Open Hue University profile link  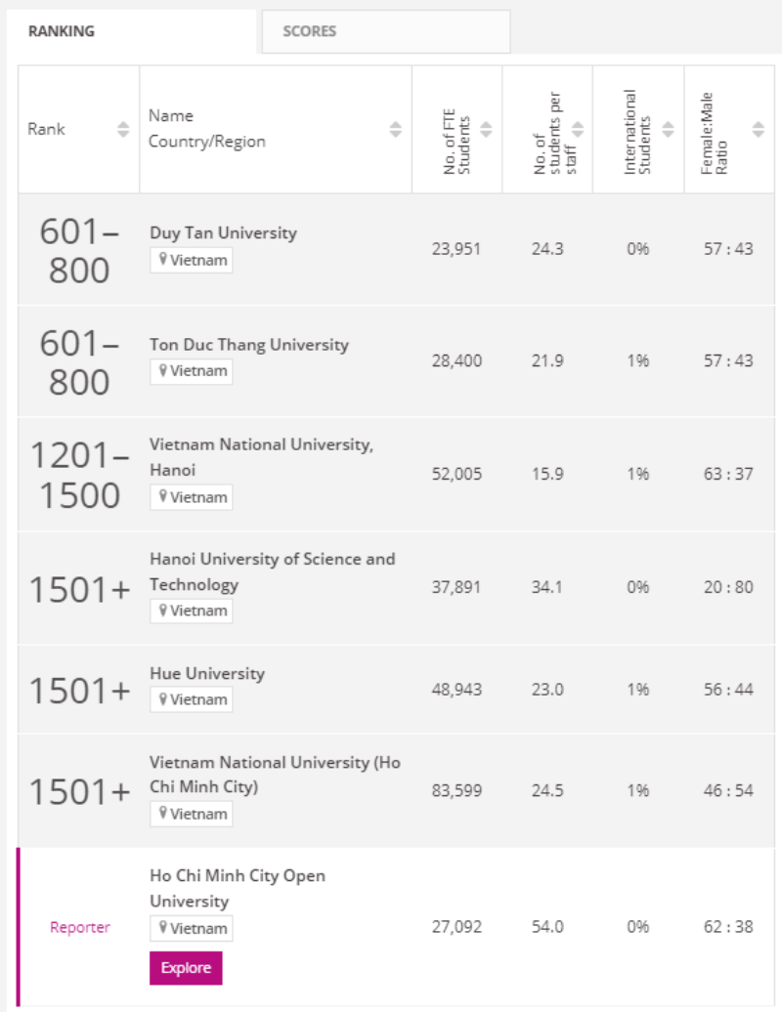click(206, 674)
